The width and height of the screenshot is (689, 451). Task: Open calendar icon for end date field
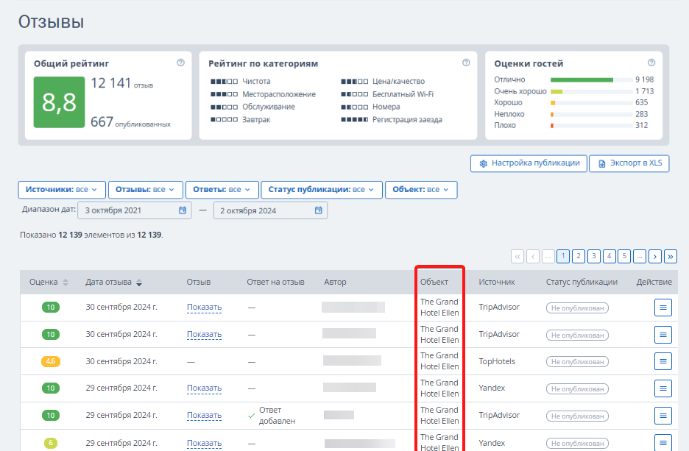click(319, 210)
